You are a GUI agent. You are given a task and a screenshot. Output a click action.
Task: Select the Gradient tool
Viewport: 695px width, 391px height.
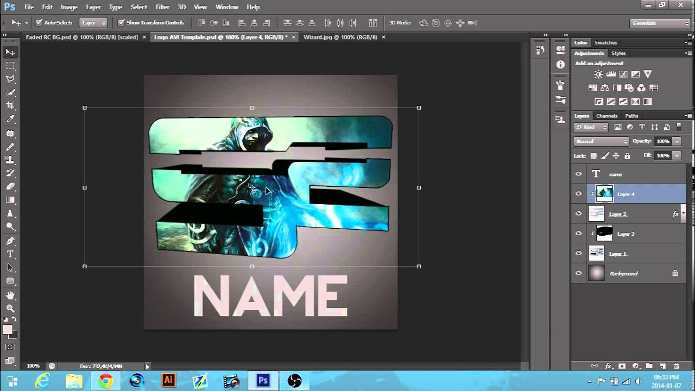[x=10, y=200]
